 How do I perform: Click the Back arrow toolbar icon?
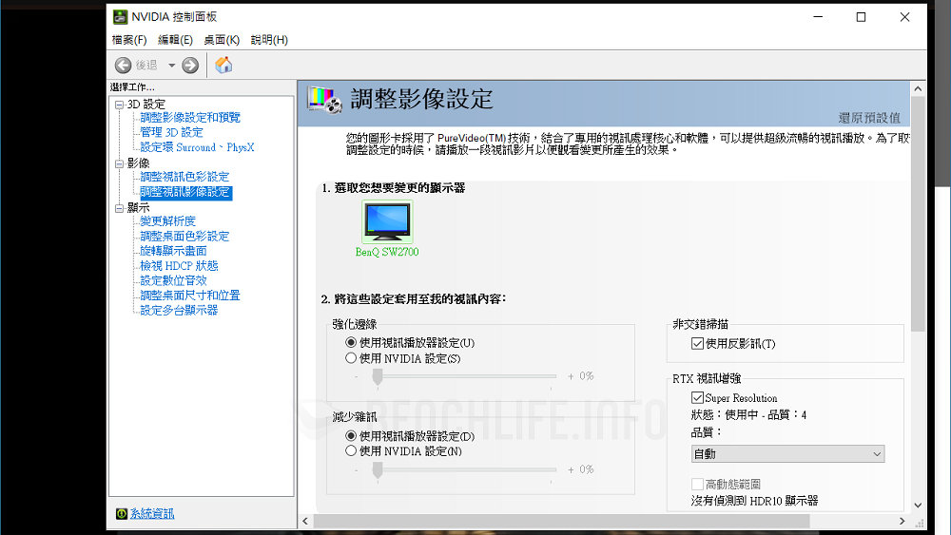pos(123,65)
